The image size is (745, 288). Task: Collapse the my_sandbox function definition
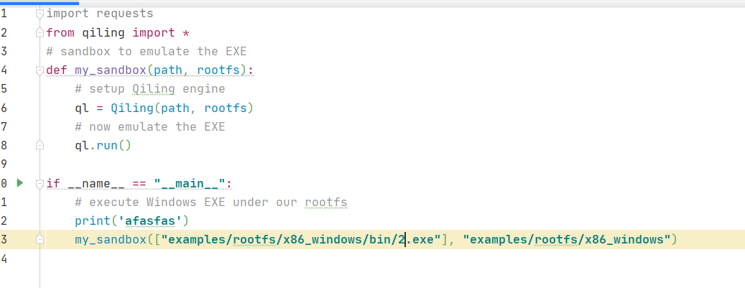(40, 70)
